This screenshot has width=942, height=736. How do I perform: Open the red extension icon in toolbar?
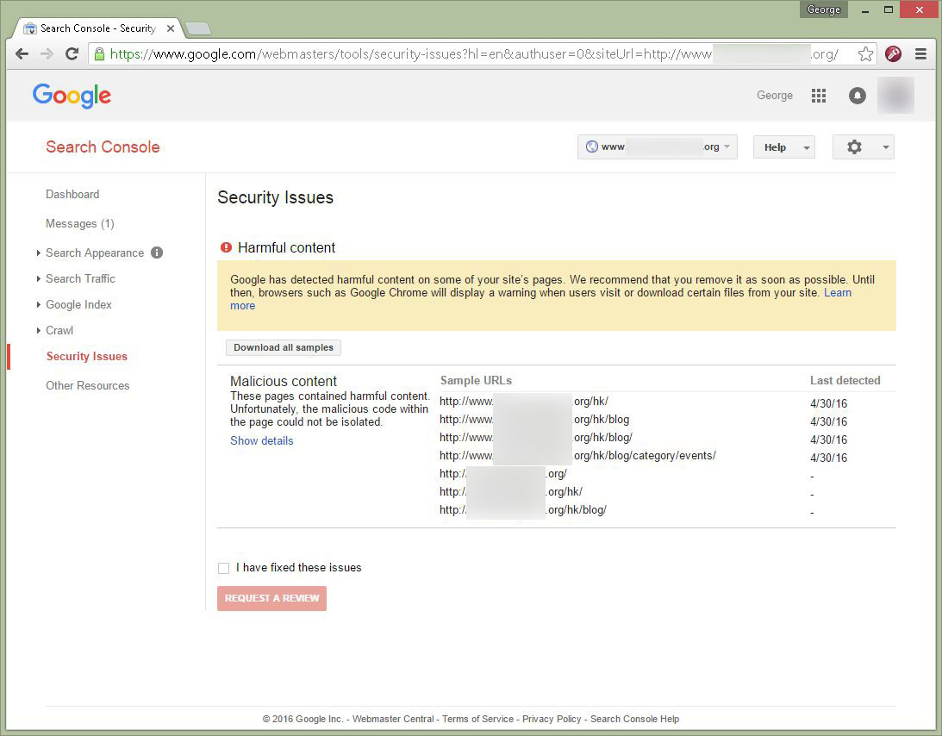[x=894, y=54]
